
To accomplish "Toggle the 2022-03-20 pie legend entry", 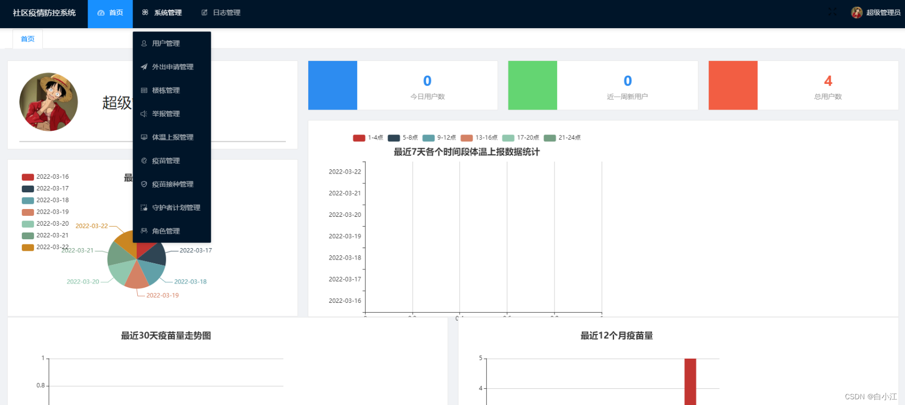I will 45,224.
